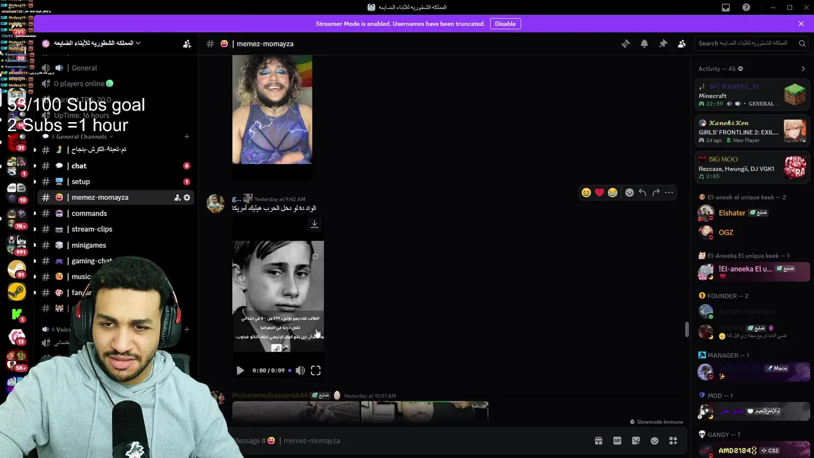Open the gift icon in message bar
The image size is (814, 458).
tap(598, 441)
